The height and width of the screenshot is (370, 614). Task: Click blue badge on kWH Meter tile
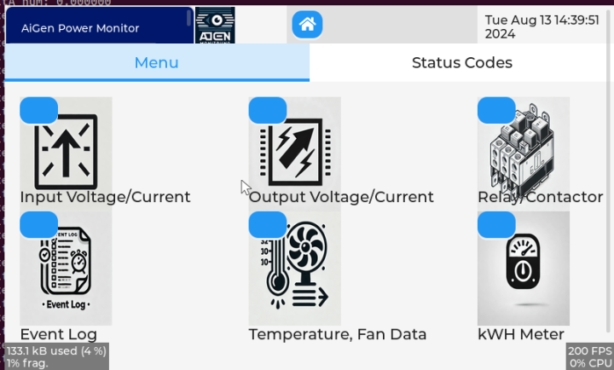[x=496, y=224]
